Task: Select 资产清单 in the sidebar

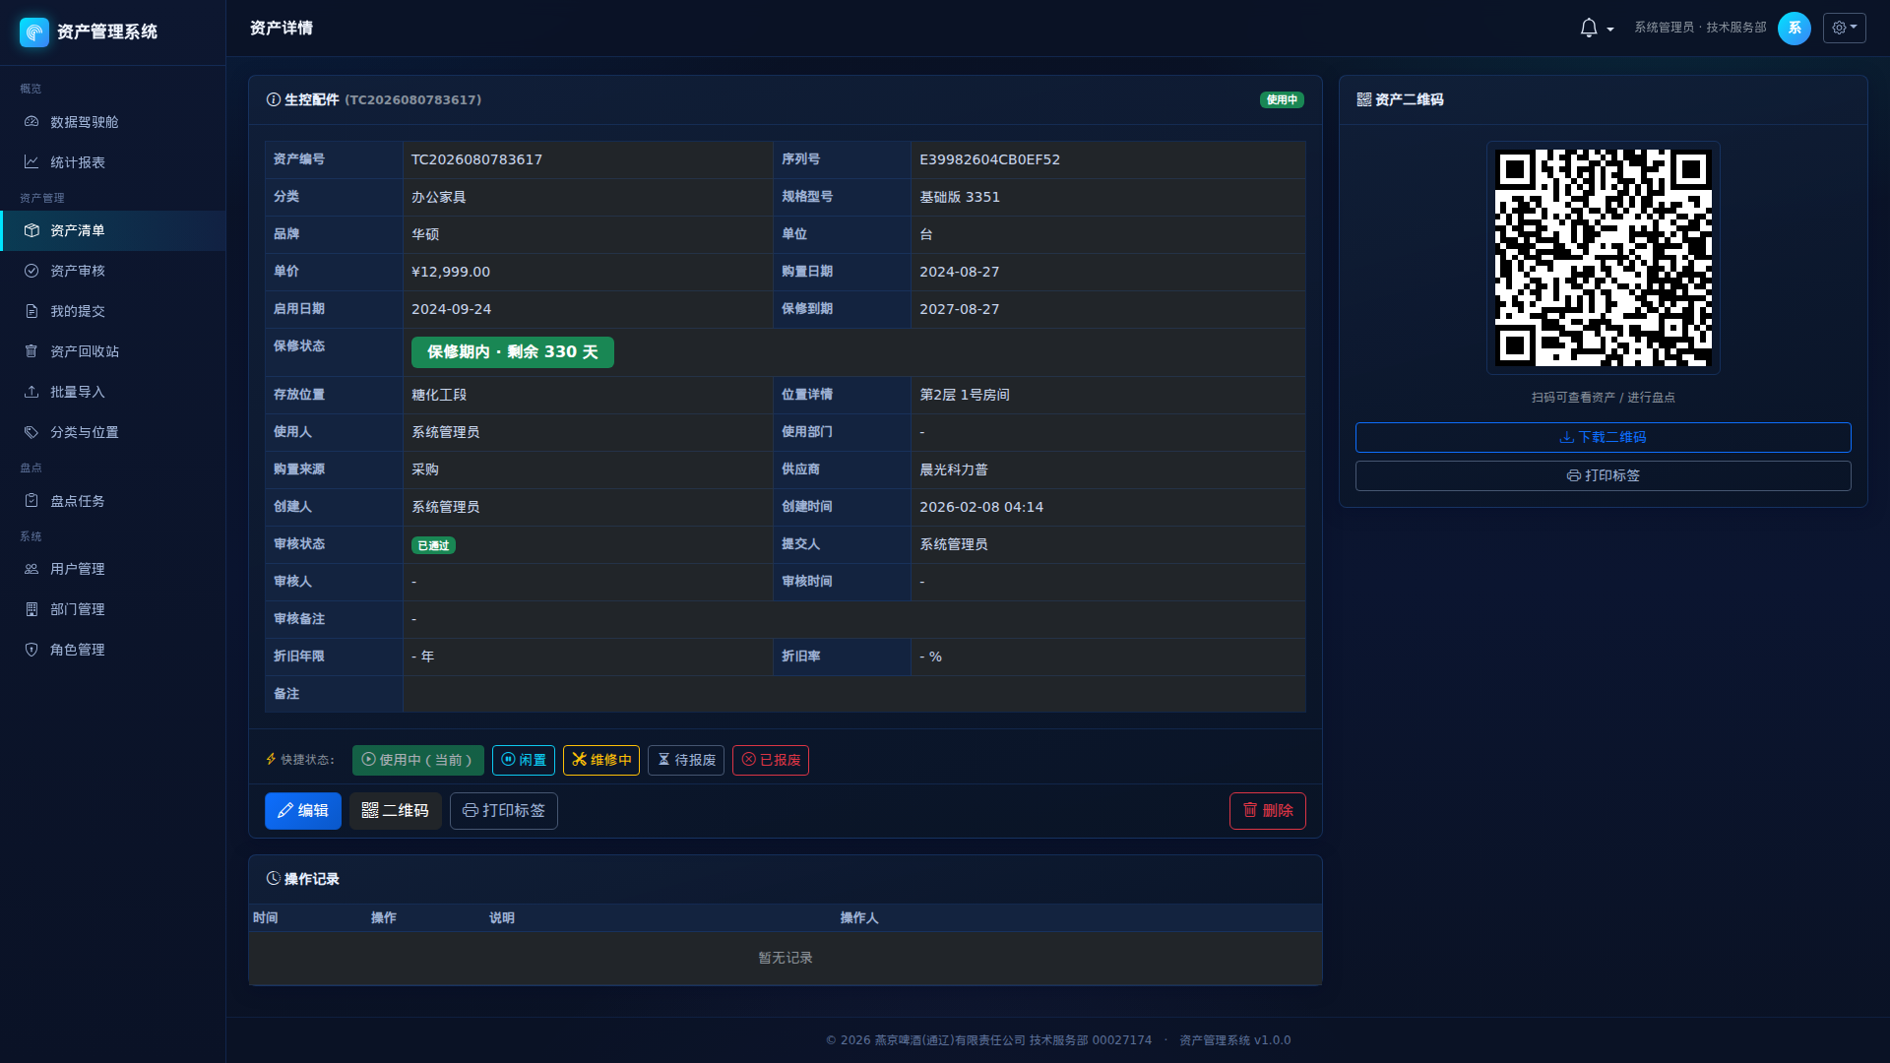Action: [112, 230]
